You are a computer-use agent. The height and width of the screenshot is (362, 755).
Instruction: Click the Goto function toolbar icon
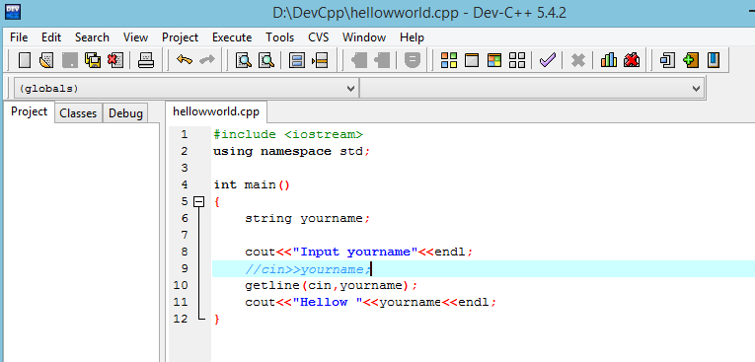click(x=297, y=60)
